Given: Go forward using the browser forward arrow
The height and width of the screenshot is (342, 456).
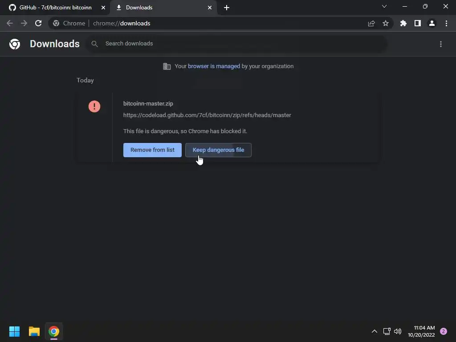Looking at the screenshot, I should tap(24, 23).
